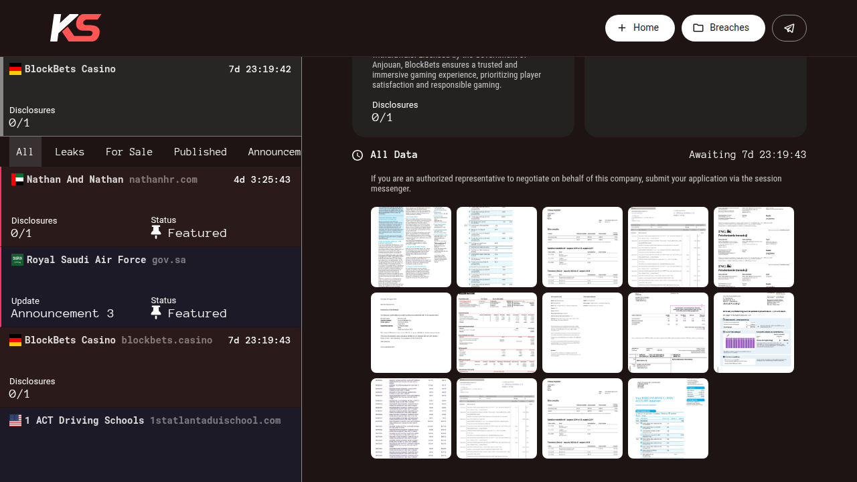857x482 pixels.
Task: Click Featured status under Royal Saudi Air Force
Action: point(198,313)
